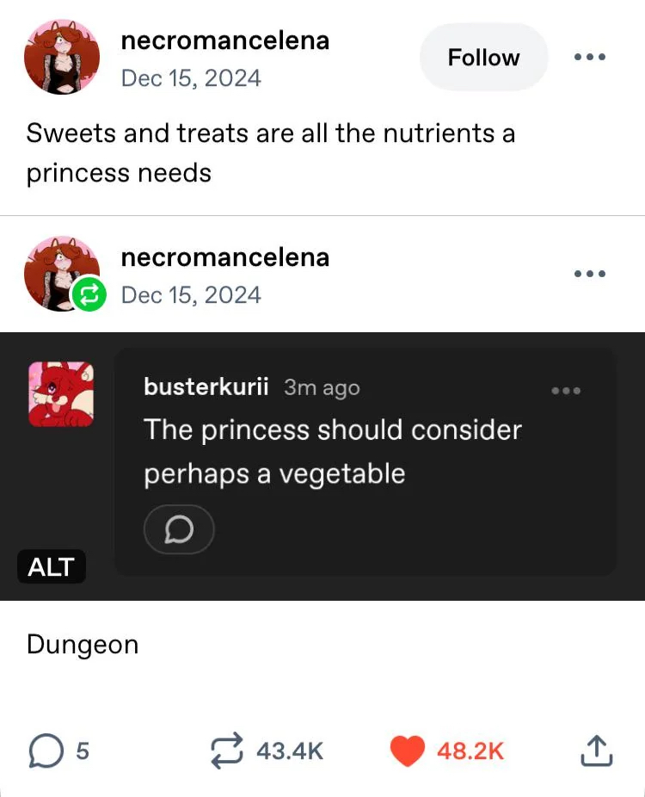The image size is (645, 797).
Task: Open the reblogged post's three-dot menu
Action: point(590,274)
